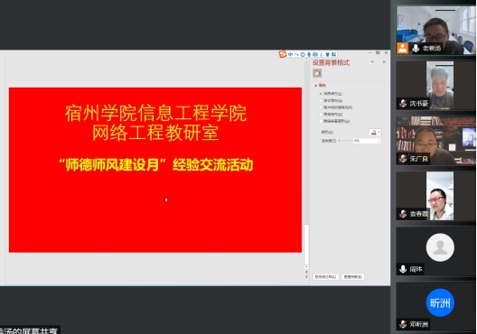
Task: Click the Apply to All button
Action: click(325, 277)
